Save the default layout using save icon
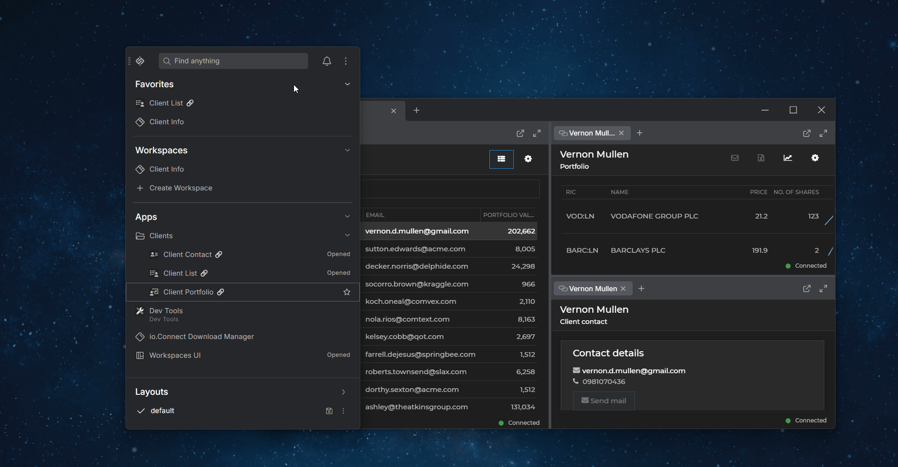The image size is (898, 467). click(329, 411)
